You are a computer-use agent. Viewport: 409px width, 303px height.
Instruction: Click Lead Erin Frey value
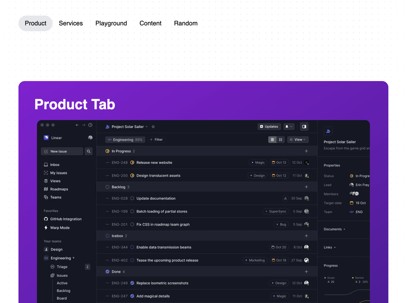tap(359, 185)
